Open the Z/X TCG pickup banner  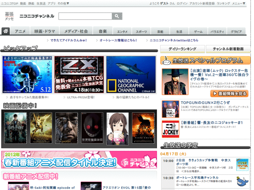coord(79,74)
